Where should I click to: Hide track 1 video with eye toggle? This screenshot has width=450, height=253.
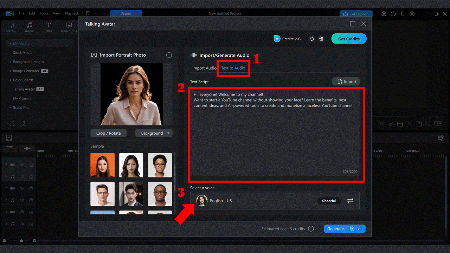(21, 164)
